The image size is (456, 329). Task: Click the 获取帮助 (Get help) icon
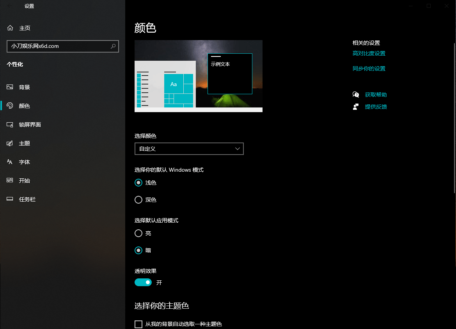pyautogui.click(x=355, y=94)
